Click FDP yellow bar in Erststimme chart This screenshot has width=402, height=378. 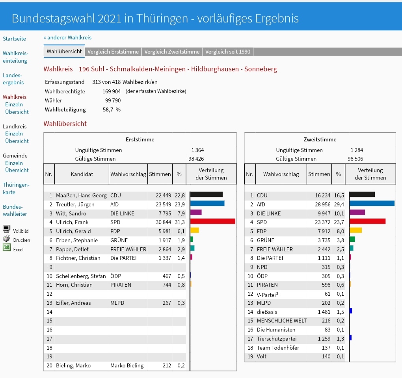tap(195, 230)
